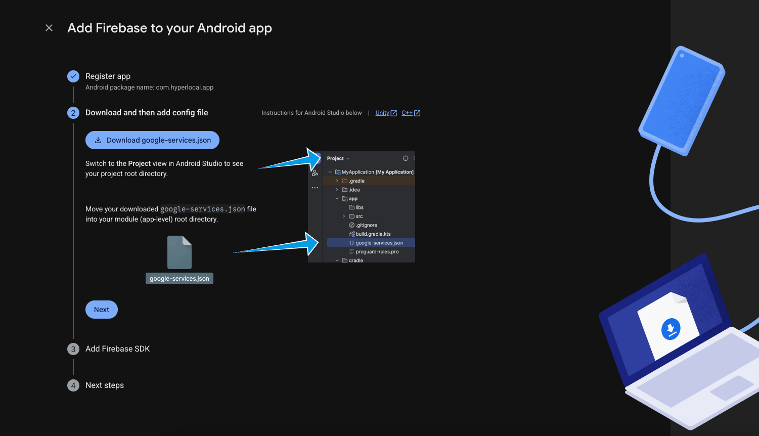Click step 2 number badge
Image resolution: width=759 pixels, height=436 pixels.
(x=73, y=113)
